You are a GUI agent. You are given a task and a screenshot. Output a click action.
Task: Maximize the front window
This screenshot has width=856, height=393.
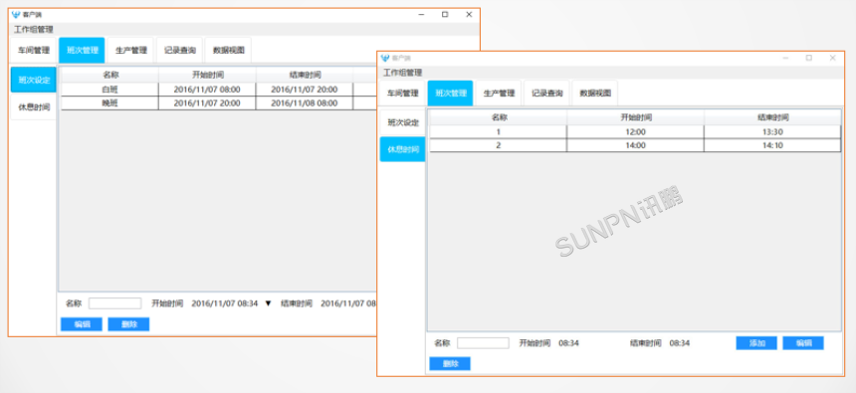pyautogui.click(x=809, y=58)
